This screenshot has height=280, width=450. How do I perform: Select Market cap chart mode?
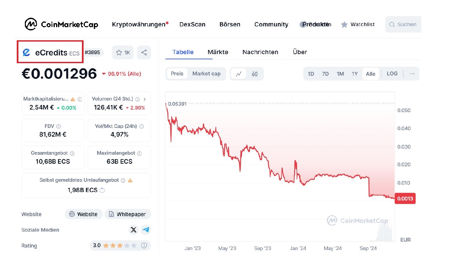[x=206, y=74]
